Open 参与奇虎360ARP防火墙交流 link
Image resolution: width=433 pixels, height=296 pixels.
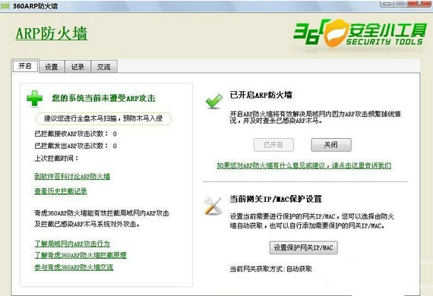coord(74,267)
